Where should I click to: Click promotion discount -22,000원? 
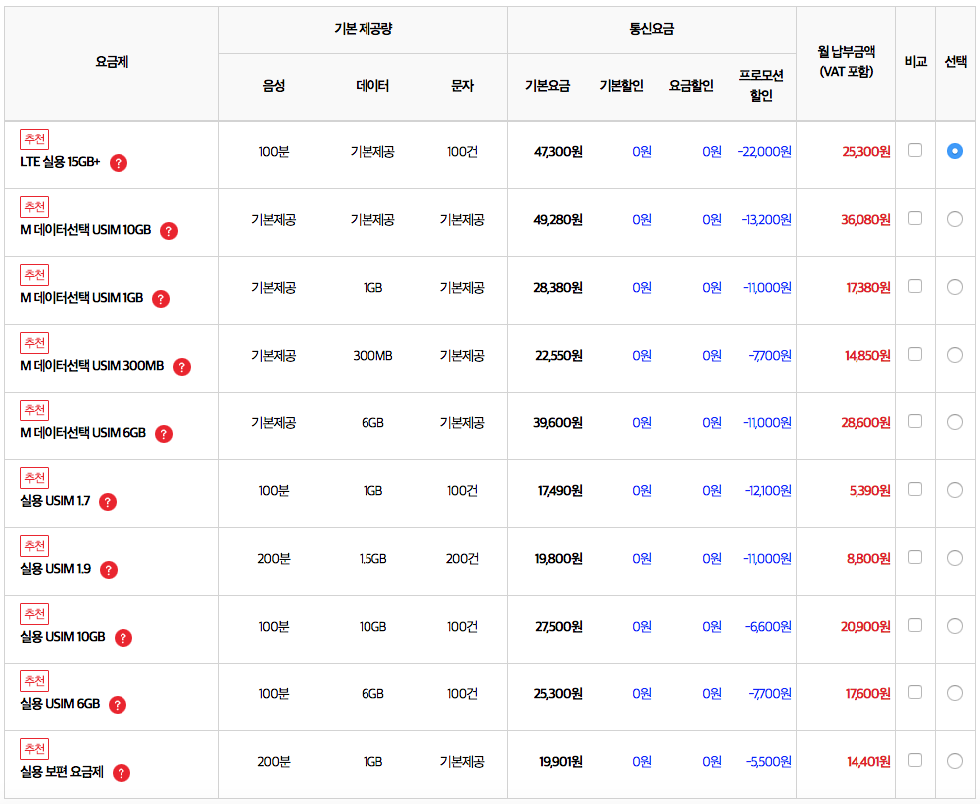click(764, 151)
